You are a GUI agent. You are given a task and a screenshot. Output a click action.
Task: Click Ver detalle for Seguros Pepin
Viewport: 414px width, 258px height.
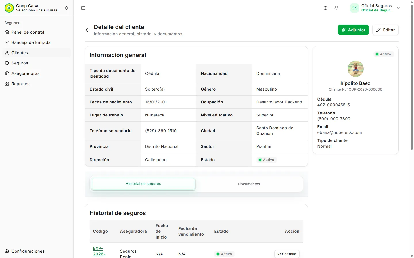287,254
